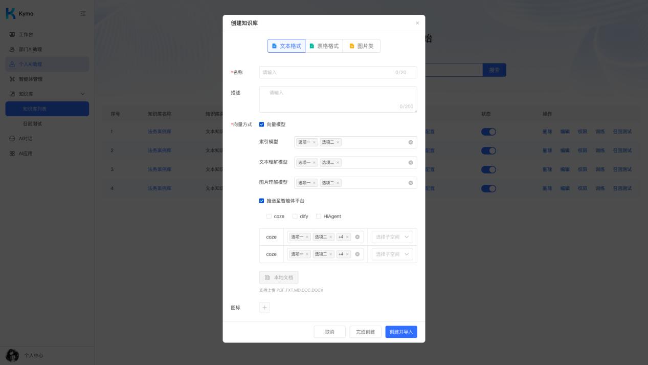Image resolution: width=648 pixels, height=365 pixels.
Task: Open the 文本理解模型 multi-select box
Action: (x=355, y=162)
